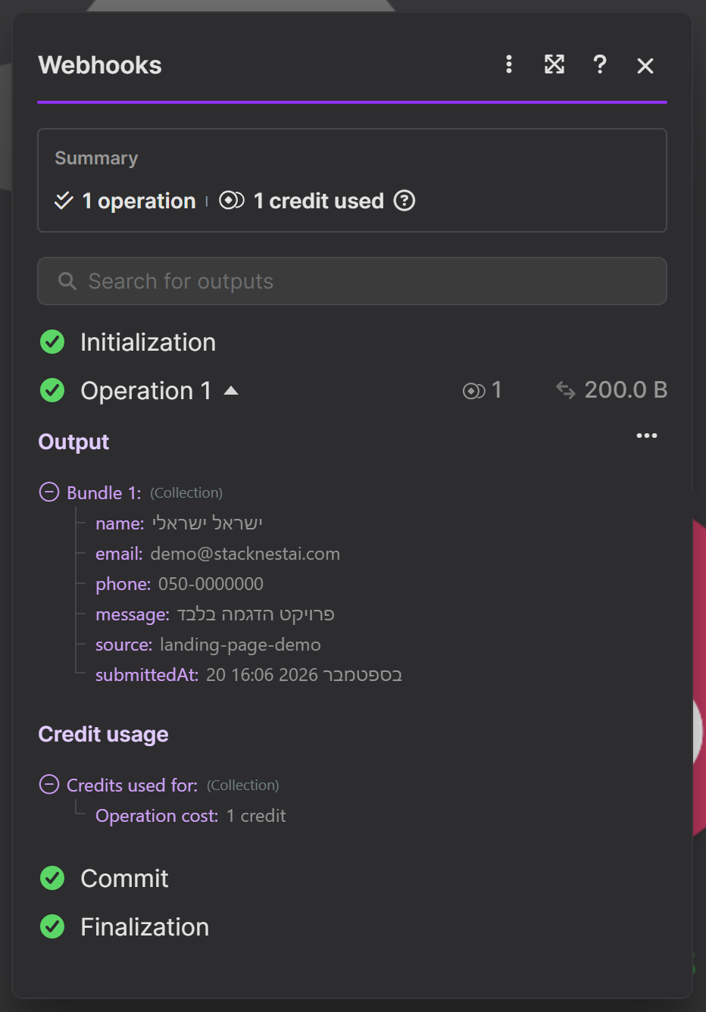Click the submittedAt timestamp value
The height and width of the screenshot is (1012, 706).
(304, 675)
